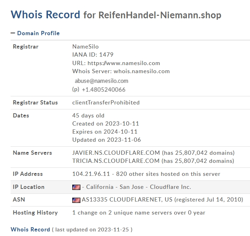The image size is (250, 236).
Task: Select Updated on 2023-11-06
Action: click(x=106, y=140)
